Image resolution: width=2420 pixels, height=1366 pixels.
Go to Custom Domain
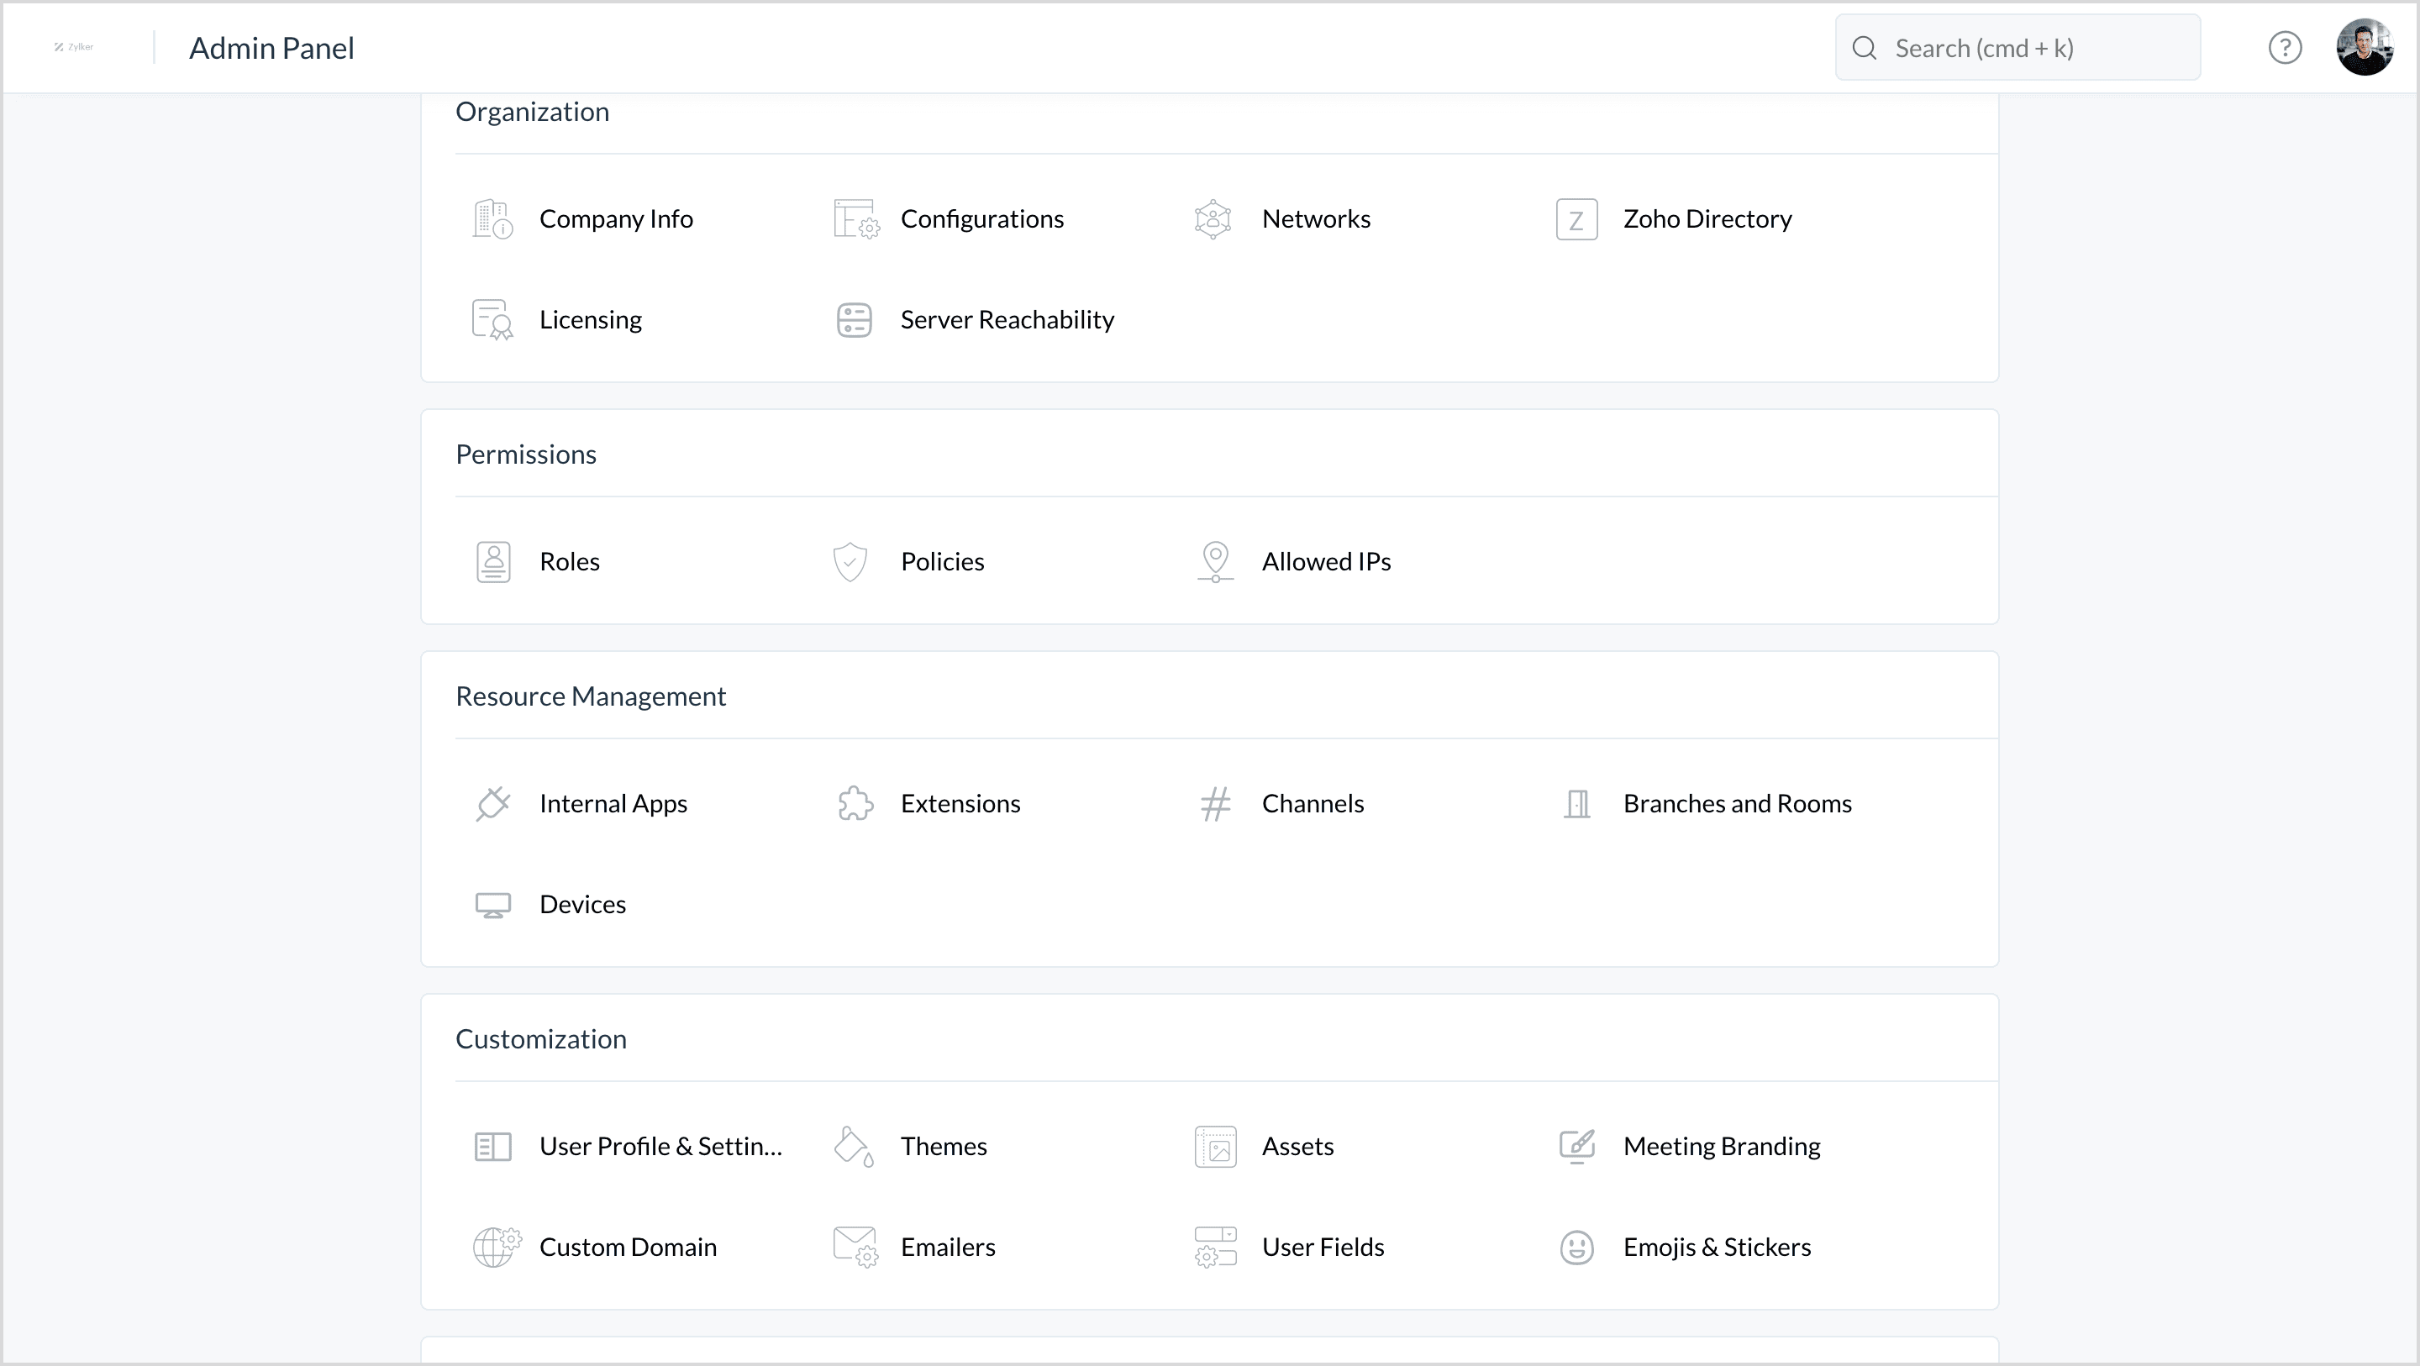tap(628, 1248)
